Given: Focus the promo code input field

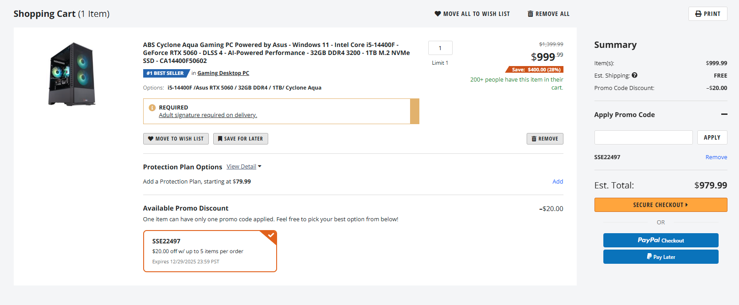Looking at the screenshot, I should [643, 137].
